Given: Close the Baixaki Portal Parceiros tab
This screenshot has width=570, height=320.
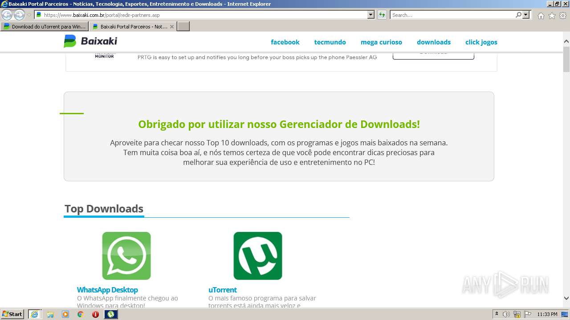Looking at the screenshot, I should (172, 27).
